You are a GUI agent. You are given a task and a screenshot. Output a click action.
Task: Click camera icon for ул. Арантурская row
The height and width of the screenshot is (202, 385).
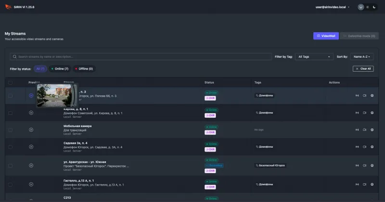(x=365, y=165)
